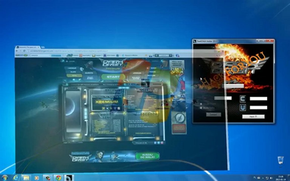Open the Recycle Bin on desktop
Viewport: 290px width, 181px height.
[281, 160]
